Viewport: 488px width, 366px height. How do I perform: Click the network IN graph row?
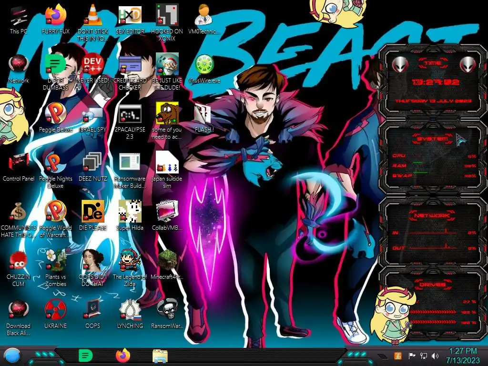434,232
